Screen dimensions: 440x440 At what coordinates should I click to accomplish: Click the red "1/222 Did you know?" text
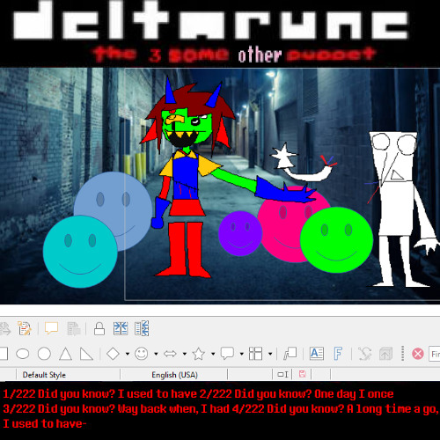coord(59,394)
